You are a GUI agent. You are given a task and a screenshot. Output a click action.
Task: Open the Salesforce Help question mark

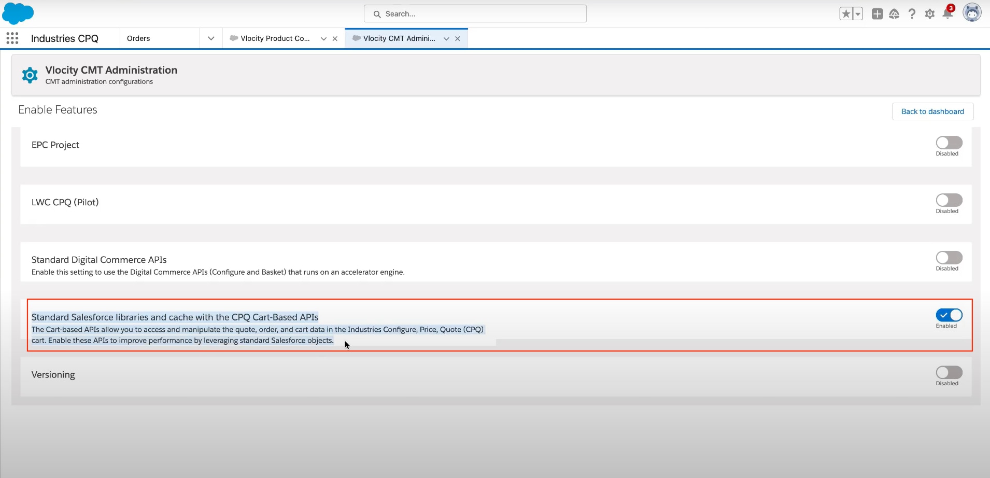(912, 14)
